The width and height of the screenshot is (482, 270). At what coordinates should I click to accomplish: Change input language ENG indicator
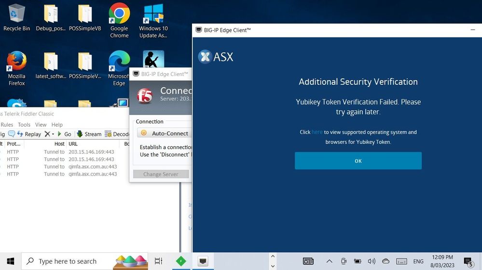(x=418, y=261)
